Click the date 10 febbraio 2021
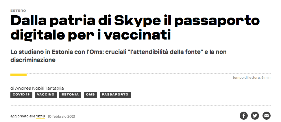Image resolution: width=281 pixels, height=122 pixels. tap(62, 117)
